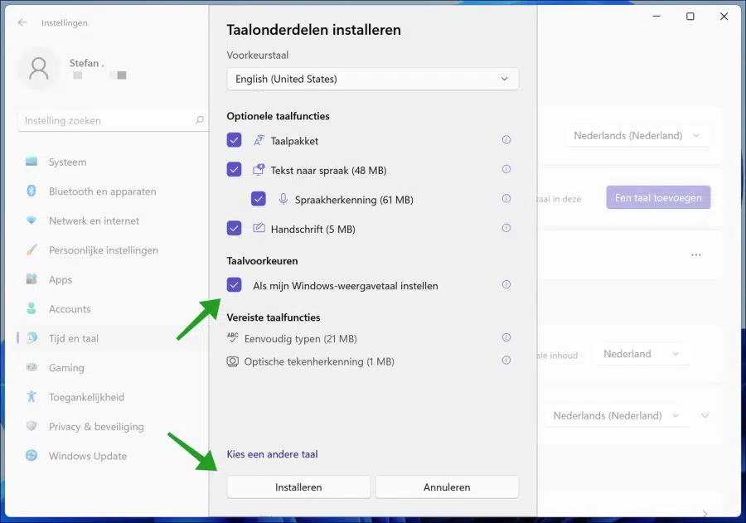Open the Nederland region dropdown

[642, 354]
